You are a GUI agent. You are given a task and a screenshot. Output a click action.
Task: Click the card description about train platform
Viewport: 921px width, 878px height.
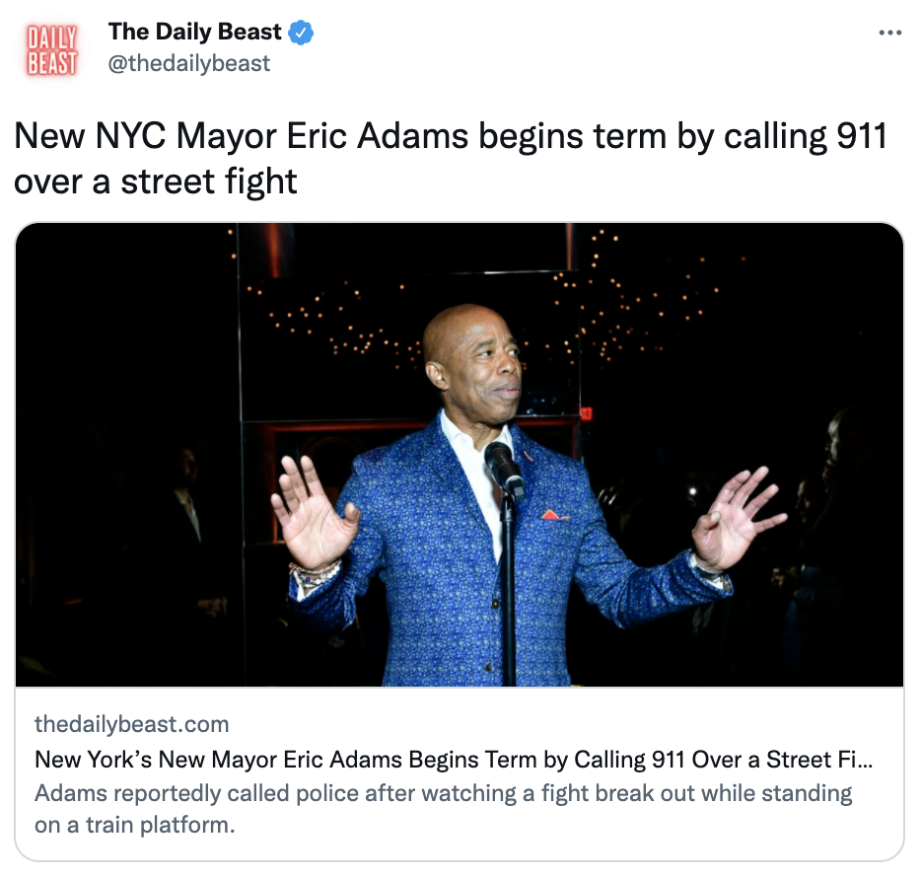click(443, 809)
